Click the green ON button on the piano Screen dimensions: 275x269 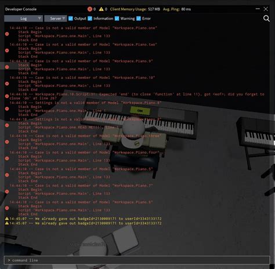(140, 111)
